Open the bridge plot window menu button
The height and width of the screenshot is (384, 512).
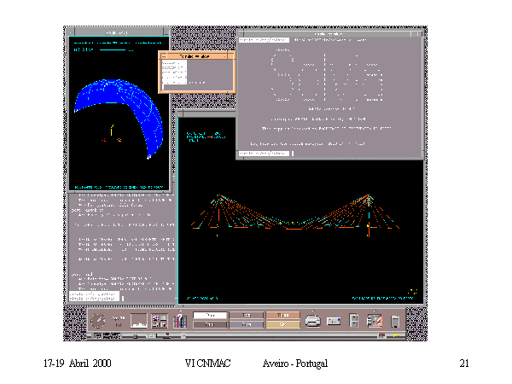(180, 113)
